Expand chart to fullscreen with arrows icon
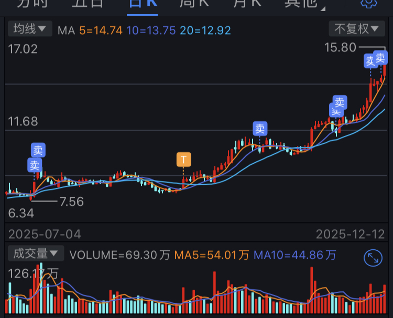The height and width of the screenshot is (318, 393). [x=373, y=258]
